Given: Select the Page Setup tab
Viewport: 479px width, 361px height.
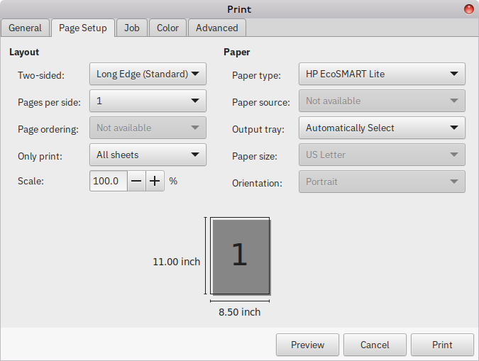Looking at the screenshot, I should pyautogui.click(x=83, y=28).
